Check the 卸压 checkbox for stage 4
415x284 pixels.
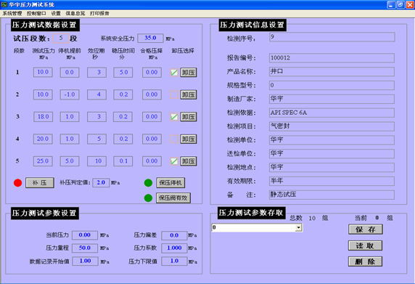[x=174, y=139]
